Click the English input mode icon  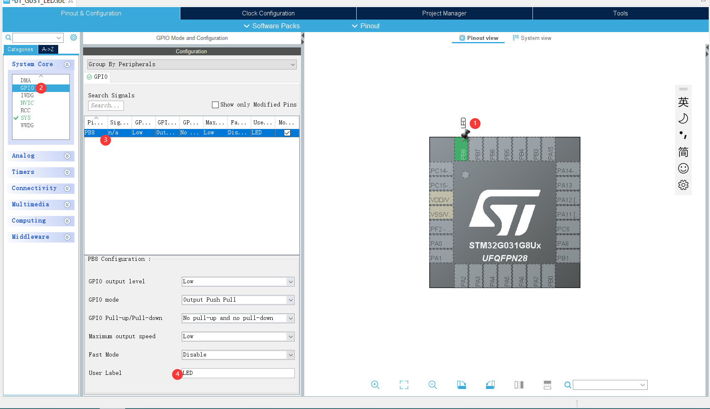(x=683, y=102)
